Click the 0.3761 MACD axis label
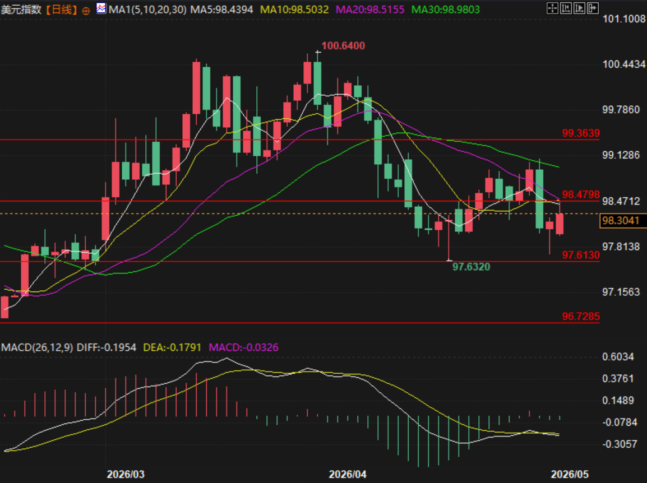This screenshot has height=483, width=647. (618, 379)
